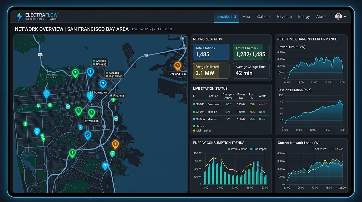
Task: Switch to the Revenue tab
Action: (284, 17)
